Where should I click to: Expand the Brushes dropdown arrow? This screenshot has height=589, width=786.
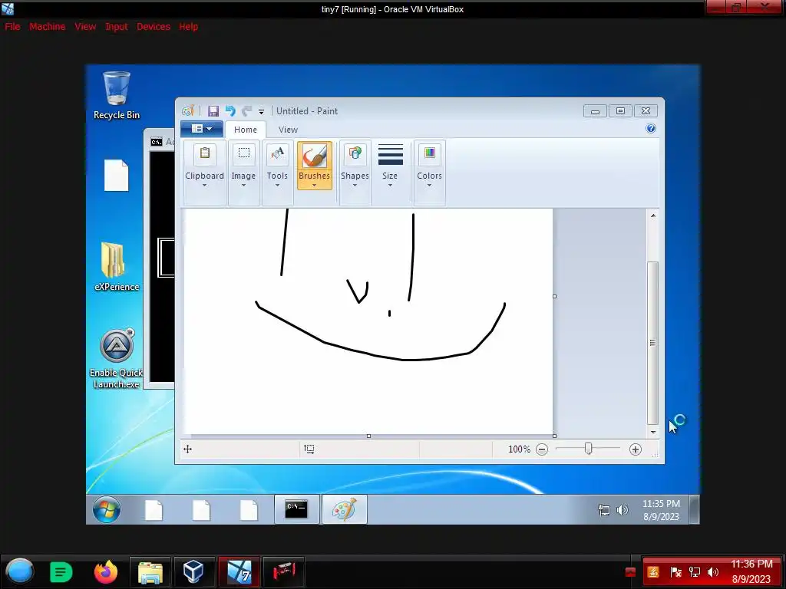314,186
